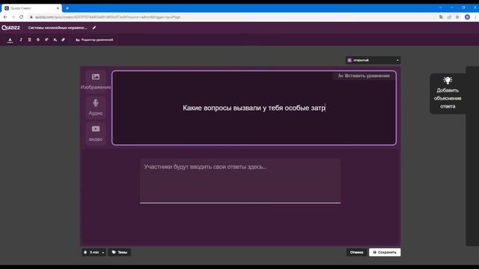Open the browser three-dot menu

(475, 17)
